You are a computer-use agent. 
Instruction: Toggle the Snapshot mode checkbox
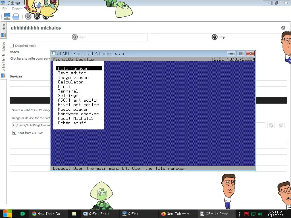point(12,46)
